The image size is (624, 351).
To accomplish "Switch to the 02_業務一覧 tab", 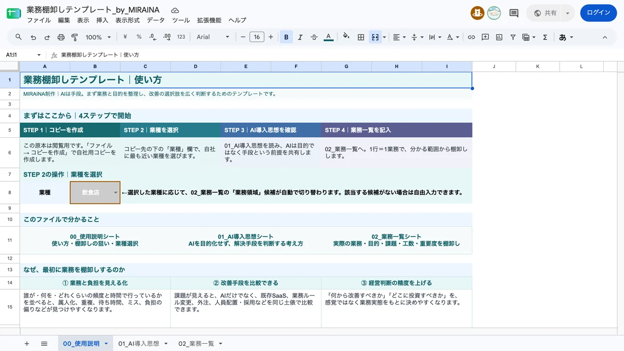I will pyautogui.click(x=200, y=344).
